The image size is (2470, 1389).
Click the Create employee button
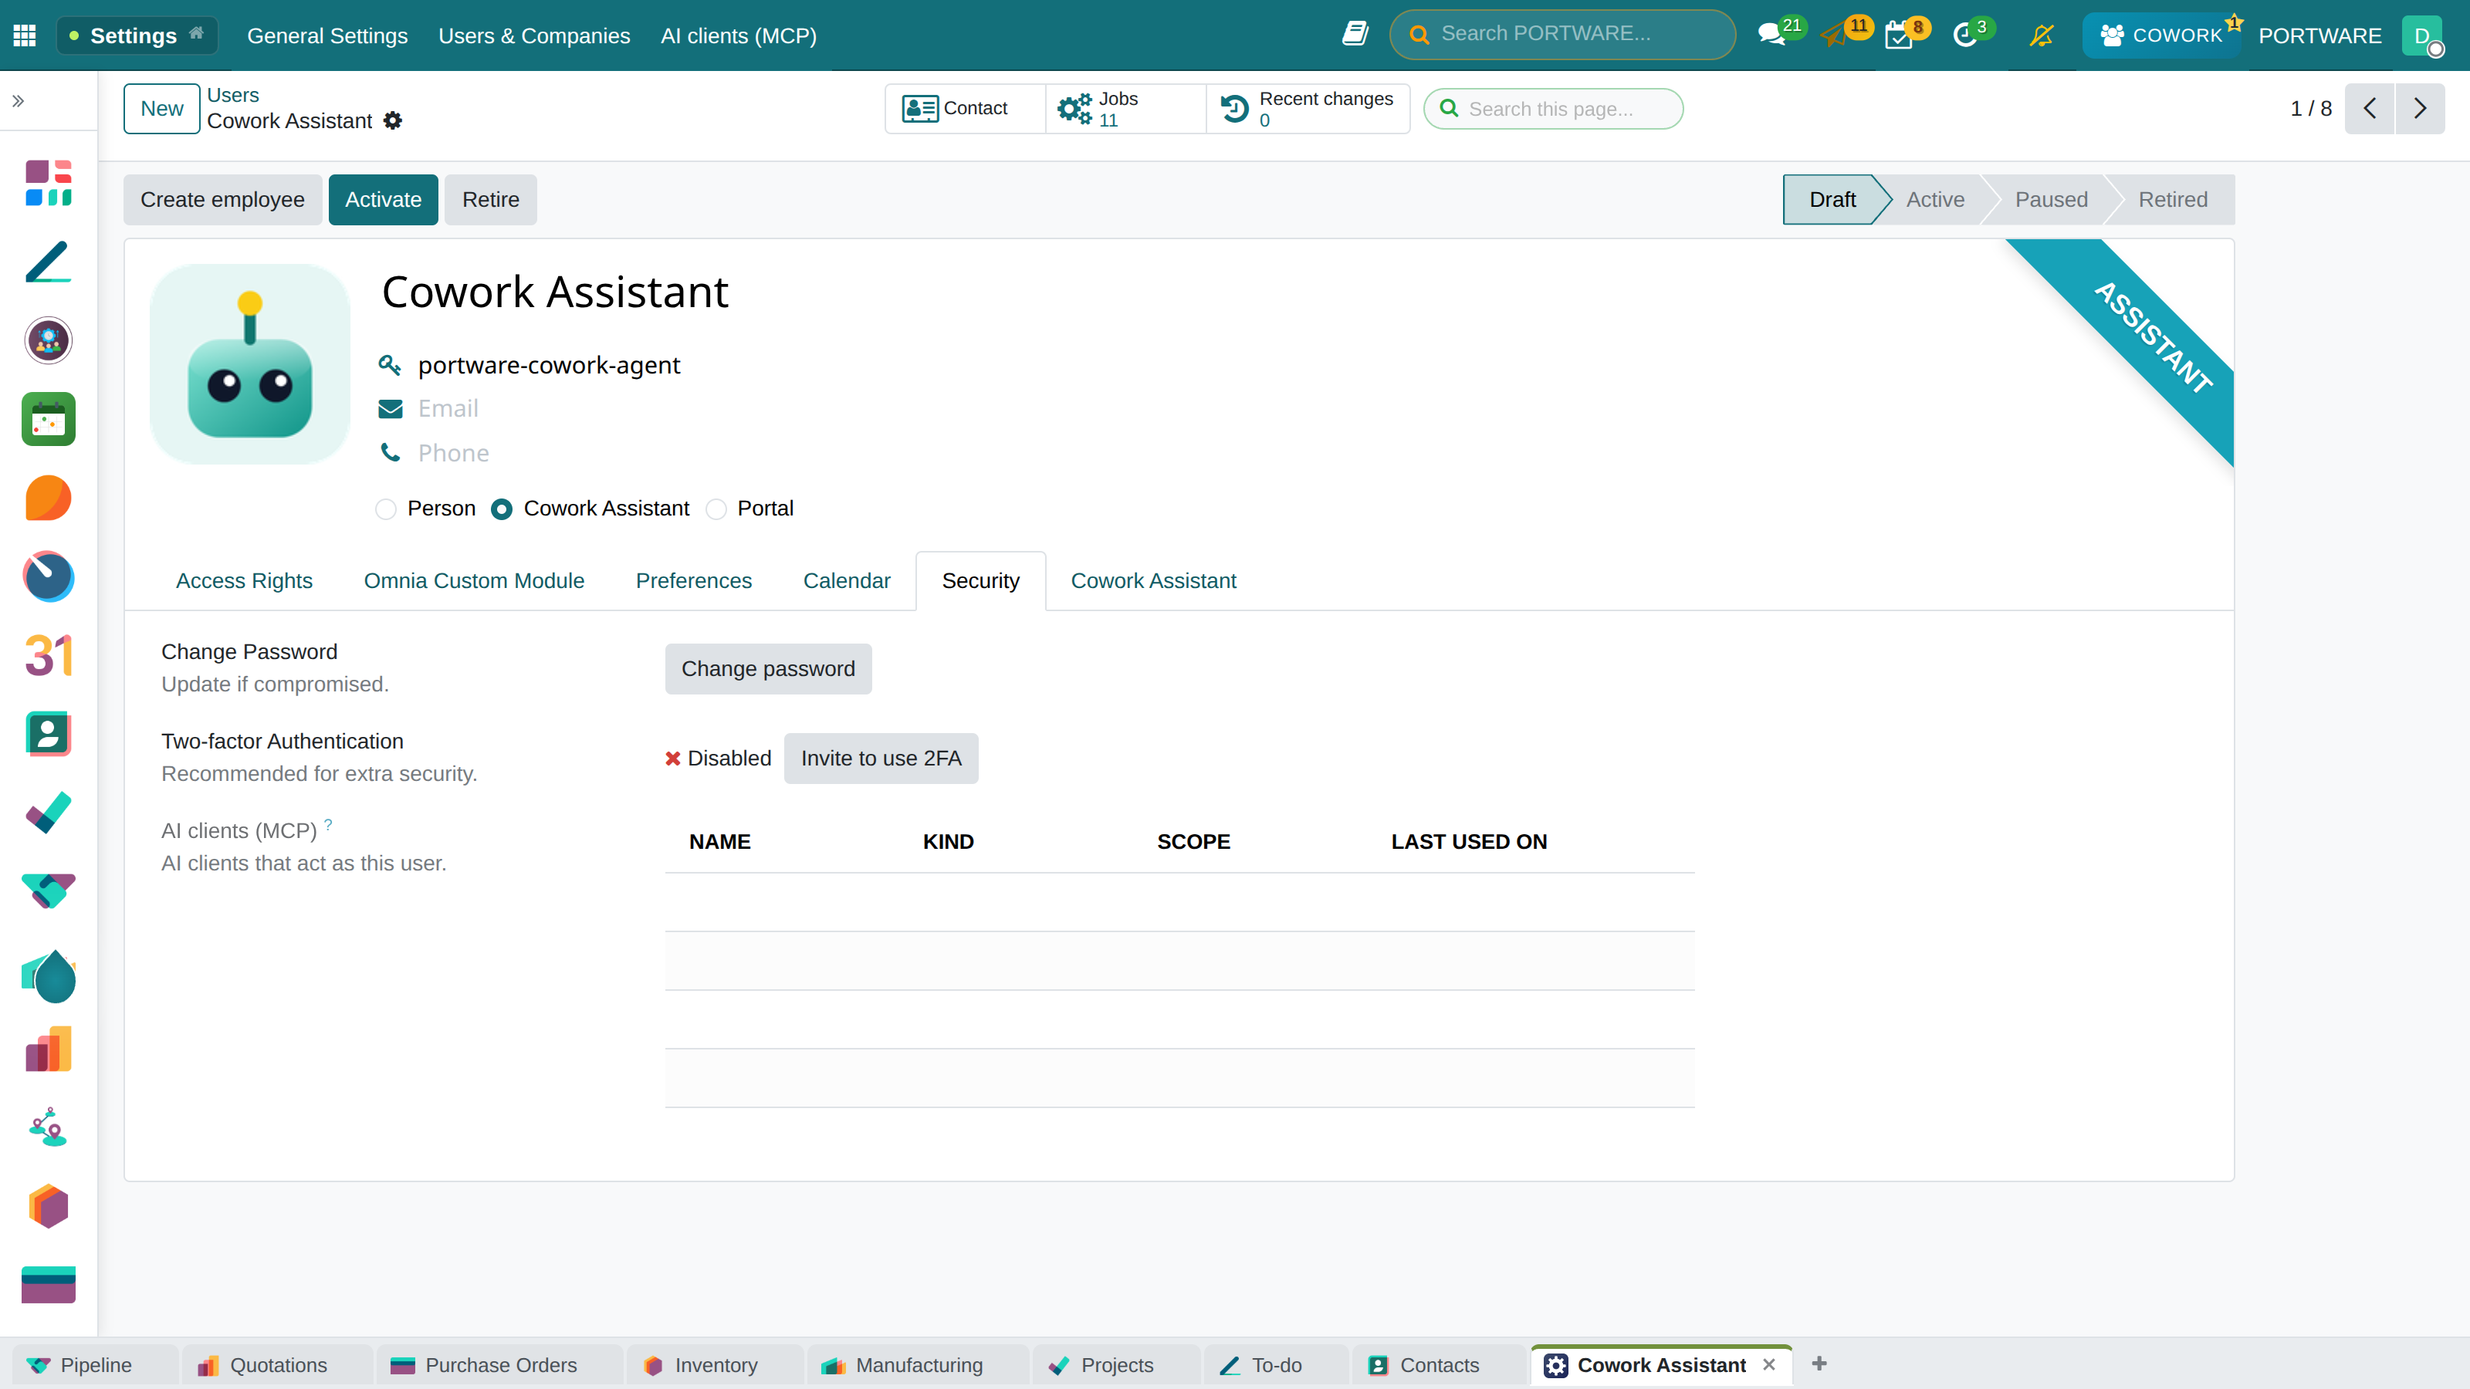click(x=222, y=199)
